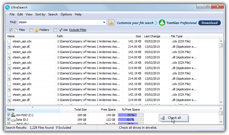The width and height of the screenshot is (229, 135).
Task: Open the File menu
Action: (x=12, y=14)
